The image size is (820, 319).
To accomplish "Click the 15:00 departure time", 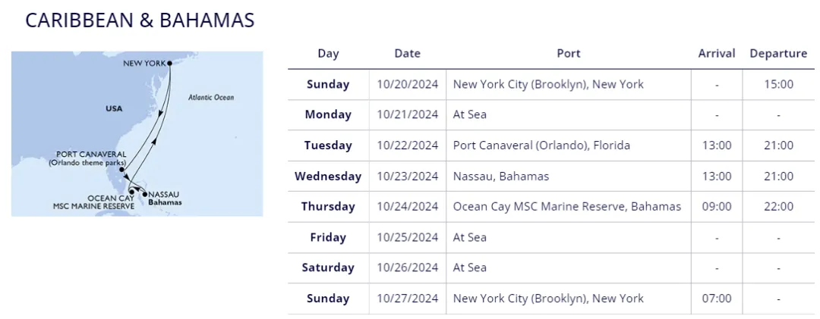I will click(779, 84).
